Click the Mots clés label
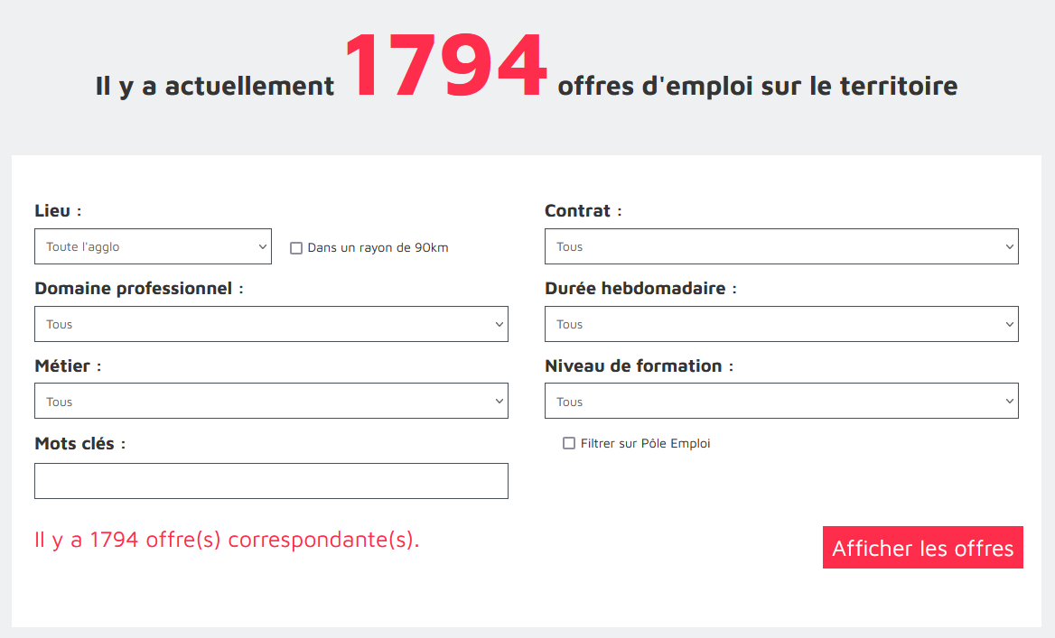This screenshot has height=638, width=1055. (75, 444)
